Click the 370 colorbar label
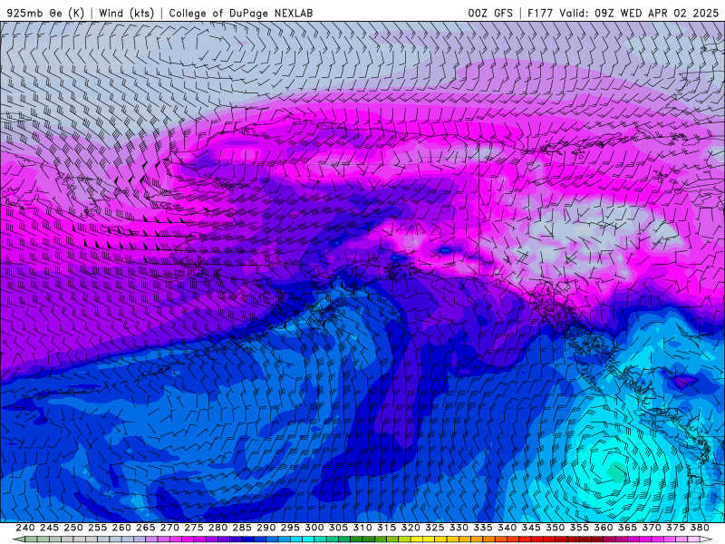This screenshot has width=725, height=544. 651,528
